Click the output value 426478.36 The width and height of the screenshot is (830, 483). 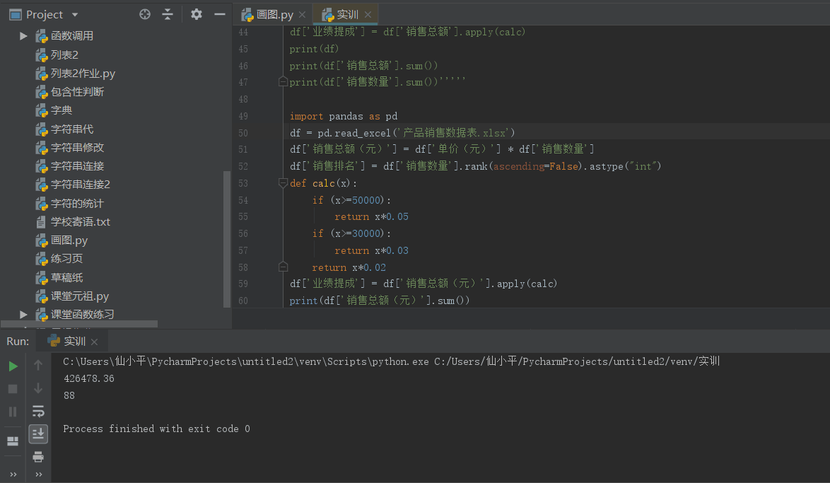[89, 378]
